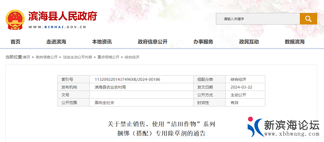Open the 办事服务 navigation item
The width and height of the screenshot is (324, 142).
203,42
